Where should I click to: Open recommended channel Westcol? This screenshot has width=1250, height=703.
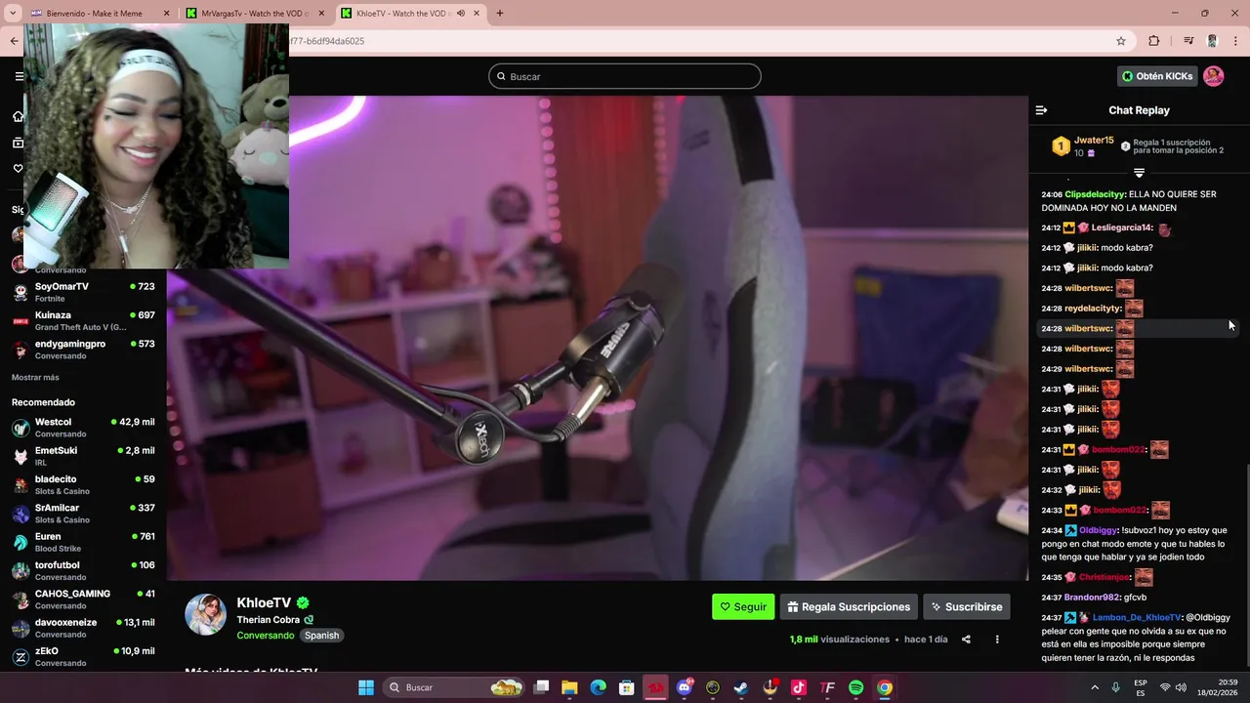tap(83, 428)
